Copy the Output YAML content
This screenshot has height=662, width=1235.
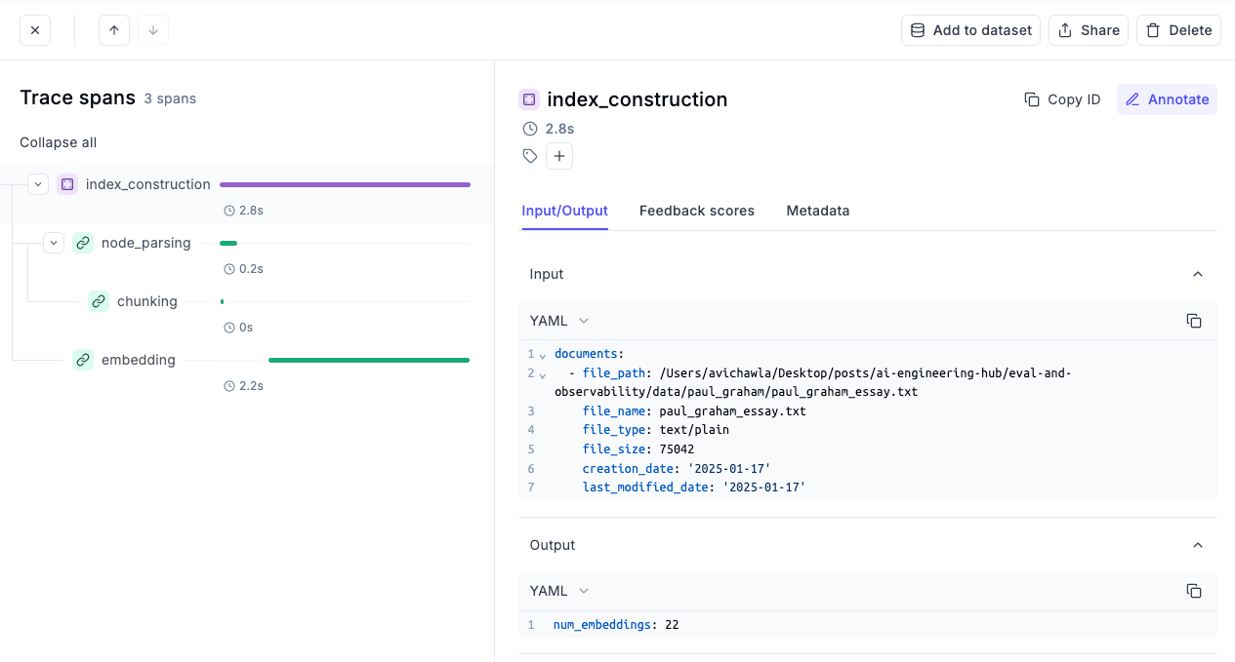click(x=1193, y=591)
